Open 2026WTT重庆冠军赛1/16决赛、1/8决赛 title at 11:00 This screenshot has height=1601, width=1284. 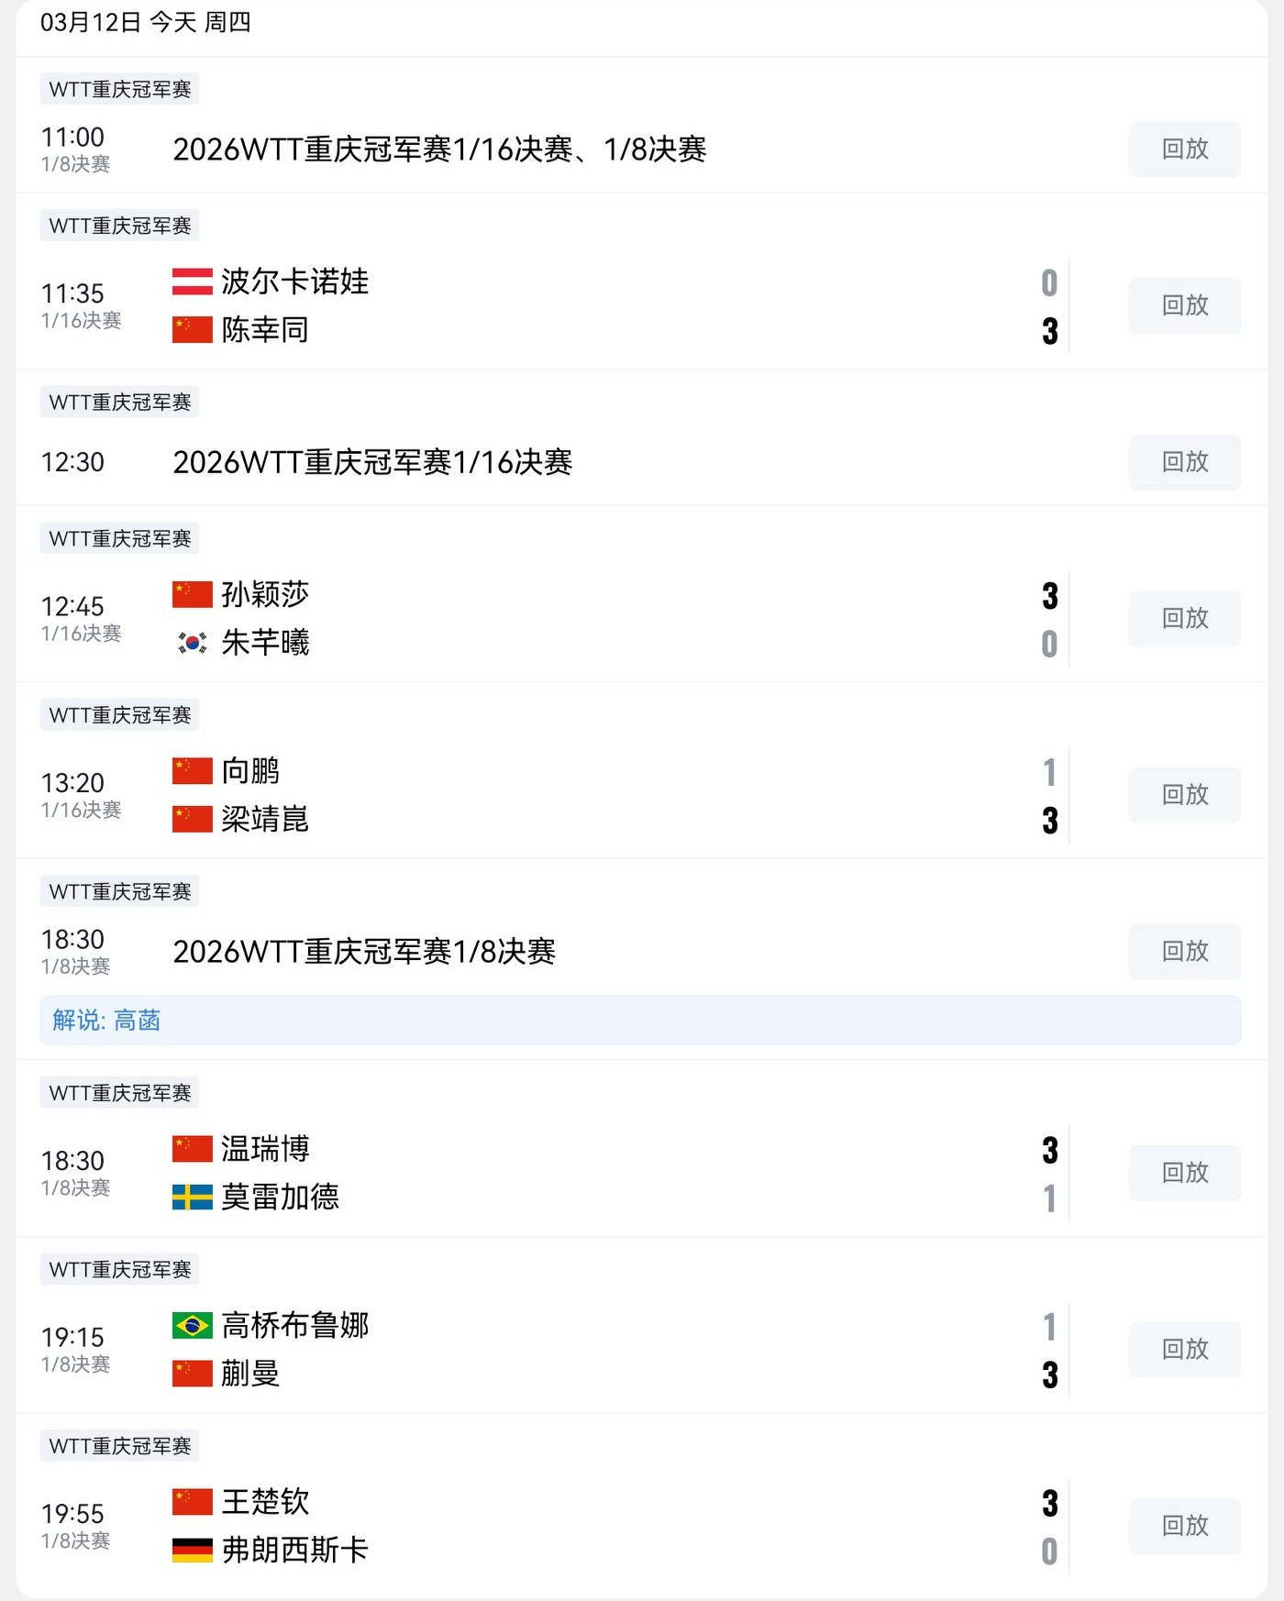(x=439, y=149)
